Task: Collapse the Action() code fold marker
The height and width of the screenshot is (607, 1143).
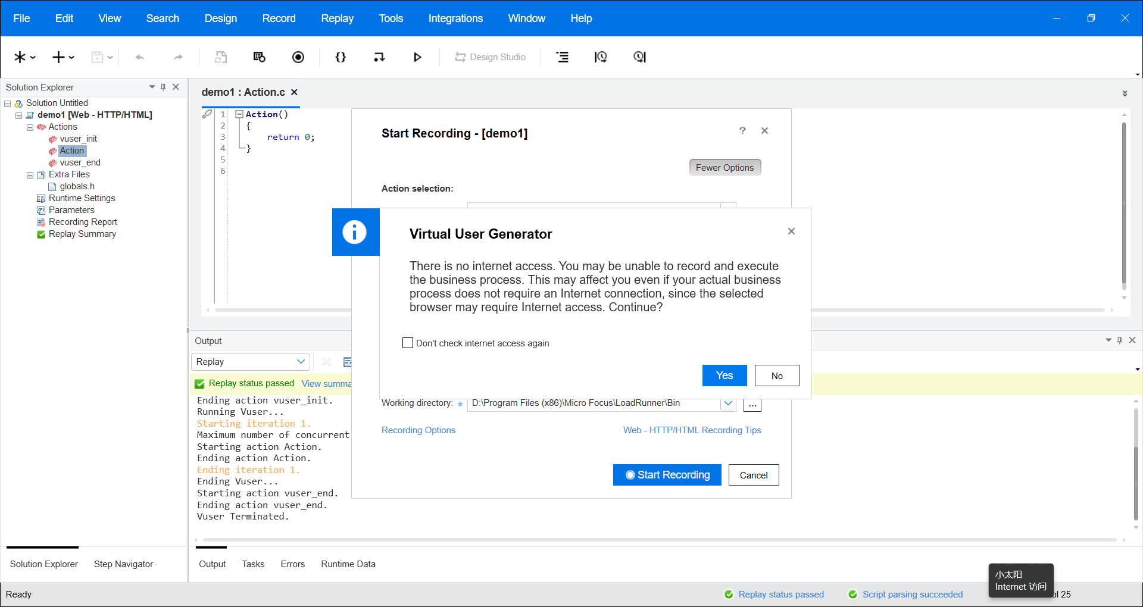Action: [x=239, y=114]
